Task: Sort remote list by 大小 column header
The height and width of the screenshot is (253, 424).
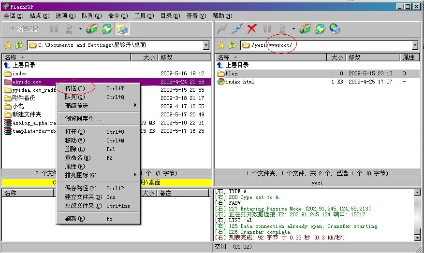Action: coord(336,57)
